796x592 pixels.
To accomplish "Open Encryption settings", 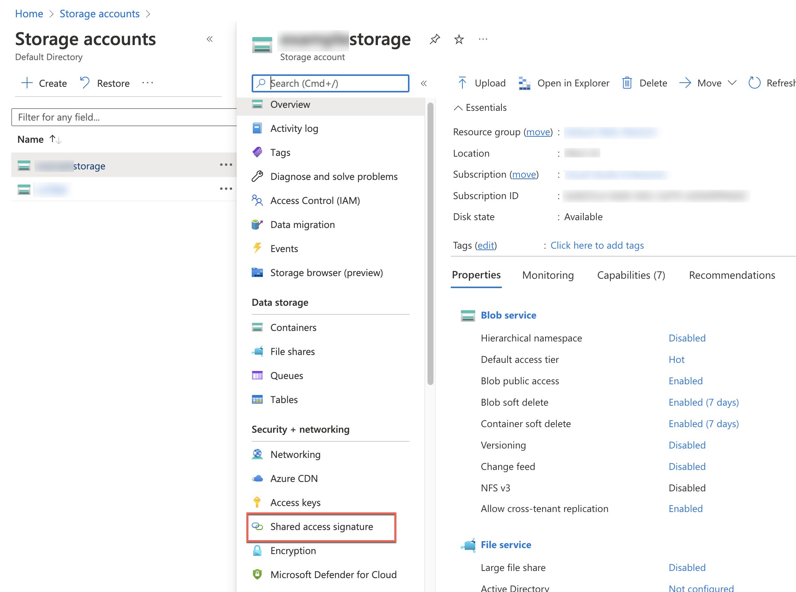I will 293,551.
